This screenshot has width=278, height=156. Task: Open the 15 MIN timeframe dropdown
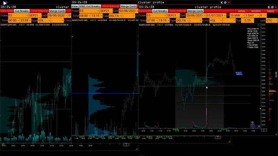[x=237, y=16]
